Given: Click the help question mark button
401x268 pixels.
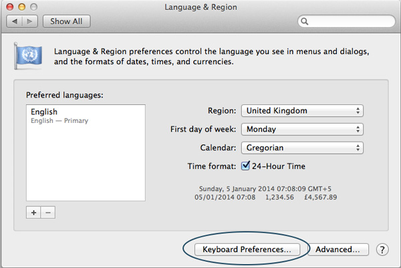Looking at the screenshot, I should (382, 249).
